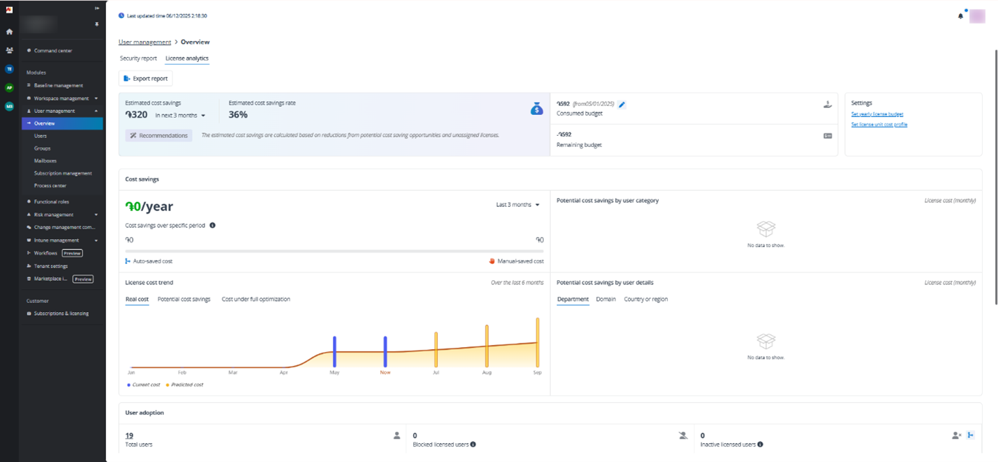Viewport: 998px width, 462px height.
Task: Click the inactive users person-remove icon
Action: 957,436
